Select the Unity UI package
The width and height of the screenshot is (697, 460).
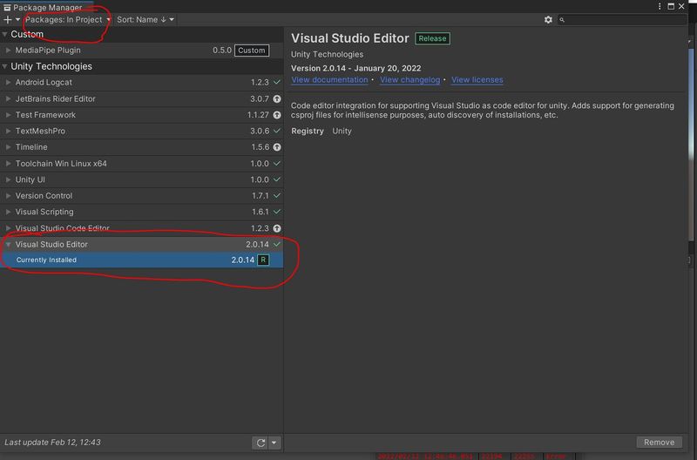pyautogui.click(x=142, y=179)
